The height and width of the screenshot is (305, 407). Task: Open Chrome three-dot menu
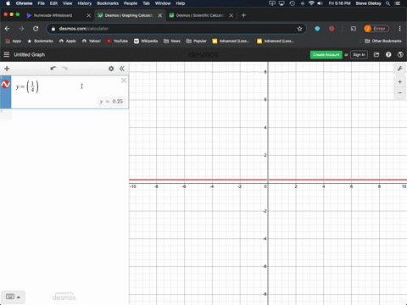pos(399,29)
